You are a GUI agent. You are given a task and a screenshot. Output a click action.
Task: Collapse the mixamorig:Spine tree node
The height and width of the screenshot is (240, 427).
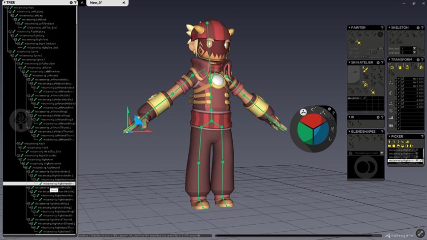coord(10,52)
